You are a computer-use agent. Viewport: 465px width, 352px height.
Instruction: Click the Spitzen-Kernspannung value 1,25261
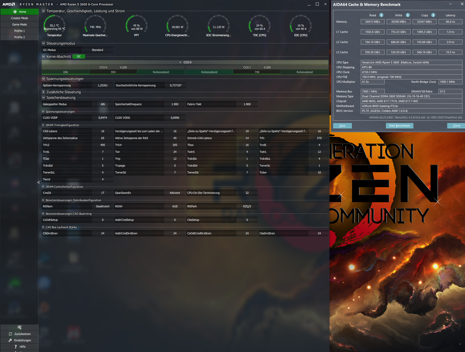[103, 85]
